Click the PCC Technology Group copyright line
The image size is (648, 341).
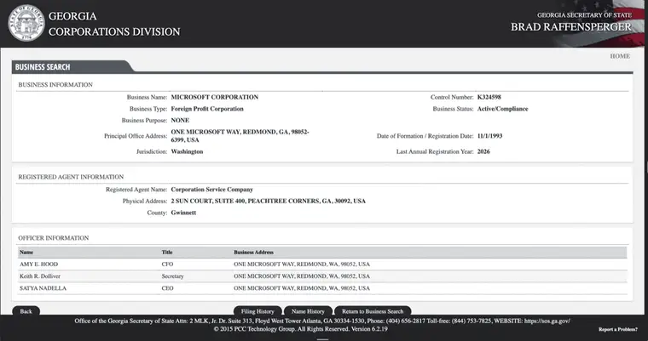coord(300,329)
